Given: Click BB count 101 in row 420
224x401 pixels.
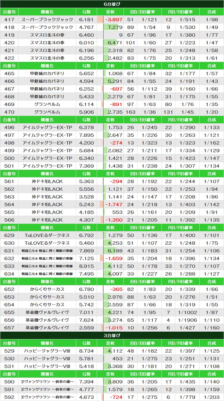Looking at the screenshot, I should (x=131, y=43).
